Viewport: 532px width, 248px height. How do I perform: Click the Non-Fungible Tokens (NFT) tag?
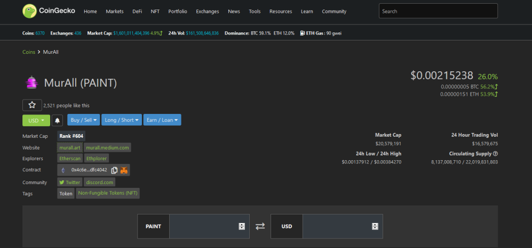tap(108, 193)
